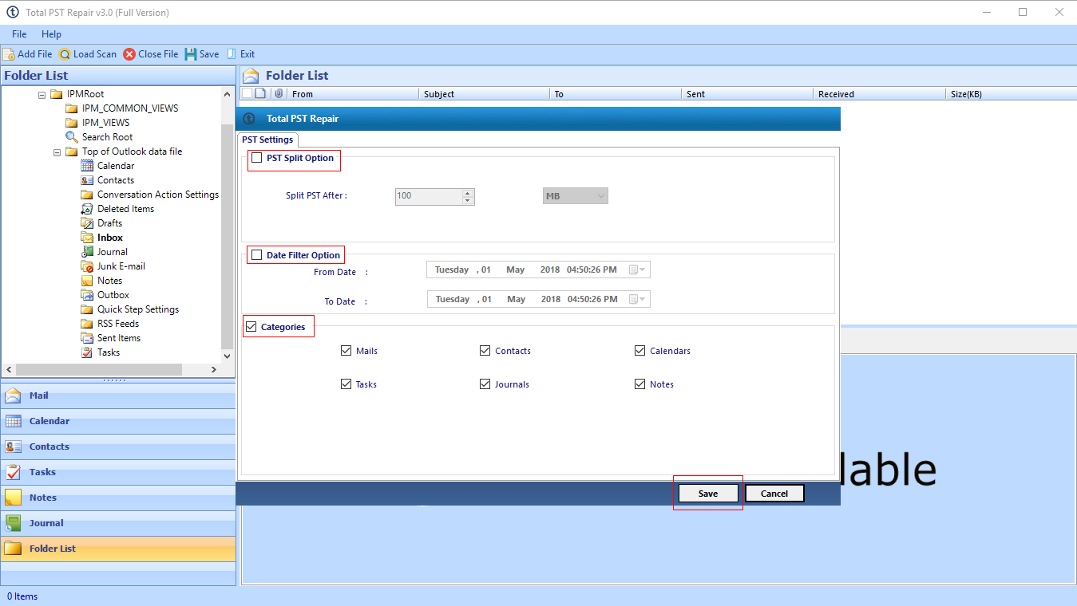The image size is (1077, 606).
Task: Click the Save button in dialog
Action: point(708,494)
